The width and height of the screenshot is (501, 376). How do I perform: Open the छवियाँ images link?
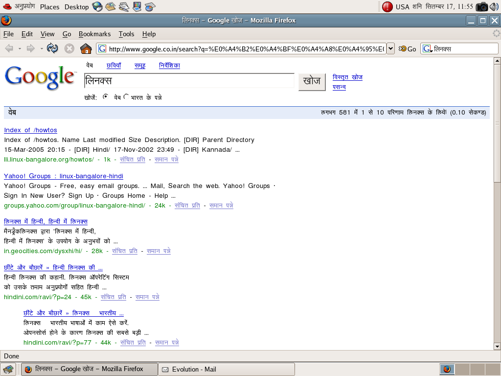point(114,66)
